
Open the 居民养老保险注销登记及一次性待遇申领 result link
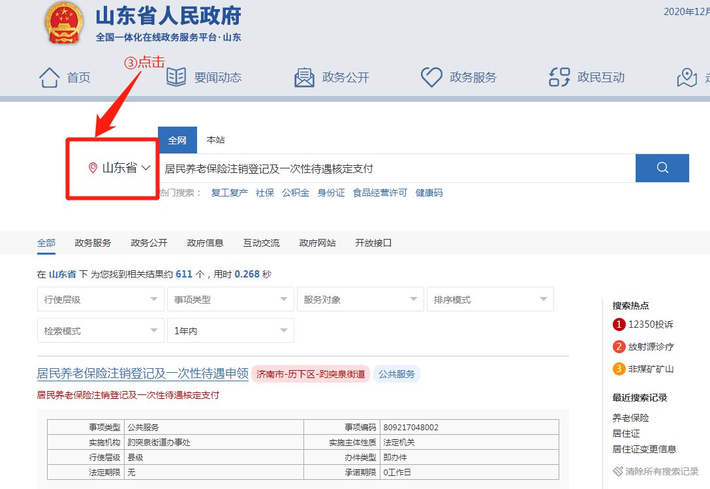pos(143,374)
